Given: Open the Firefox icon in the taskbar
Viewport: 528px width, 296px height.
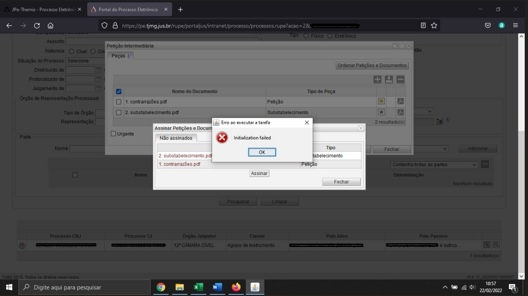Looking at the screenshot, I should [x=236, y=287].
